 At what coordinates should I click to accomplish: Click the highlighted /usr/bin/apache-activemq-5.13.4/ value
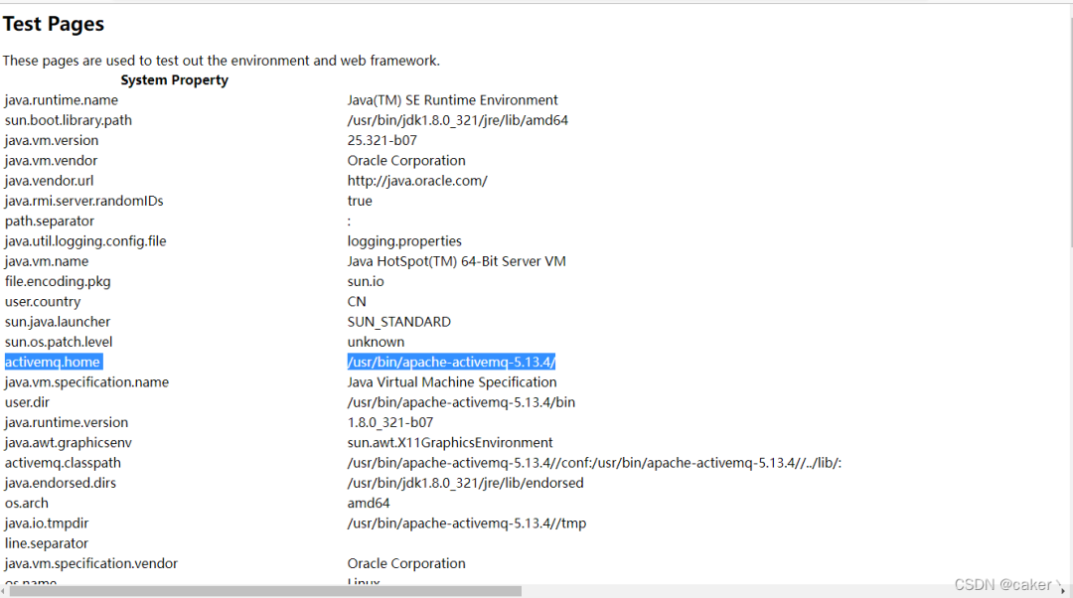point(451,362)
